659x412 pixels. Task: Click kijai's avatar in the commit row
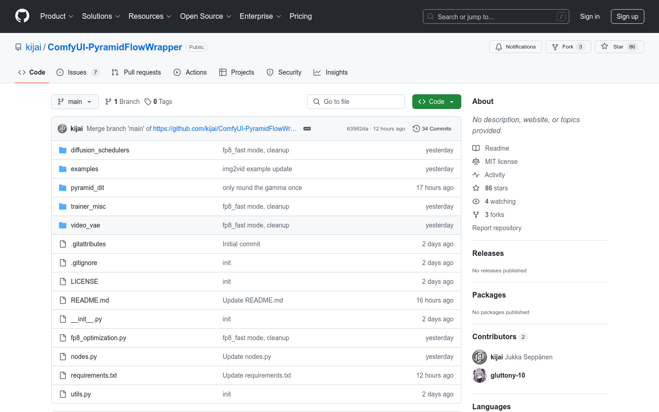[62, 129]
